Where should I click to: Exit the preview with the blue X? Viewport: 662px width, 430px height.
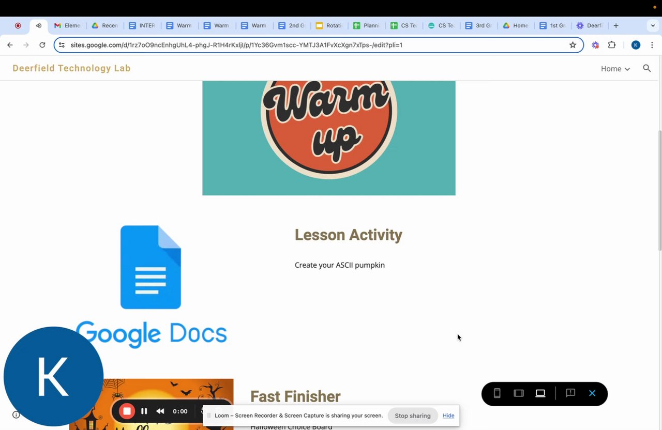click(592, 393)
